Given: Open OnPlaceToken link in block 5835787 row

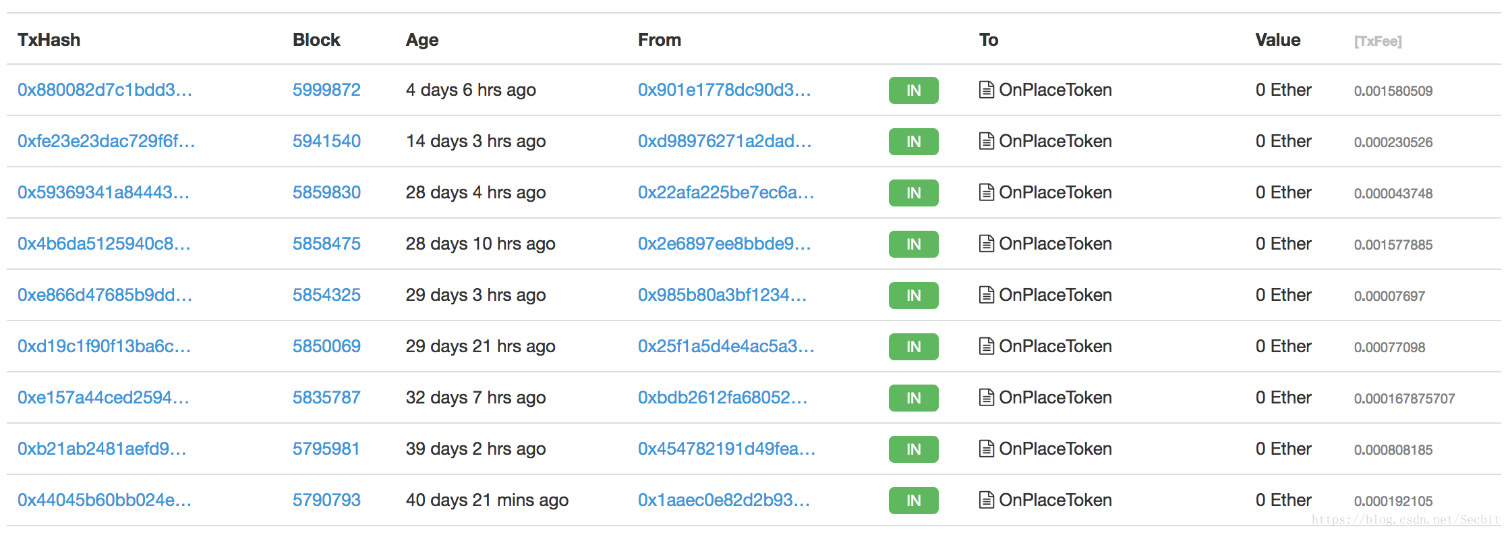Looking at the screenshot, I should click(1055, 397).
